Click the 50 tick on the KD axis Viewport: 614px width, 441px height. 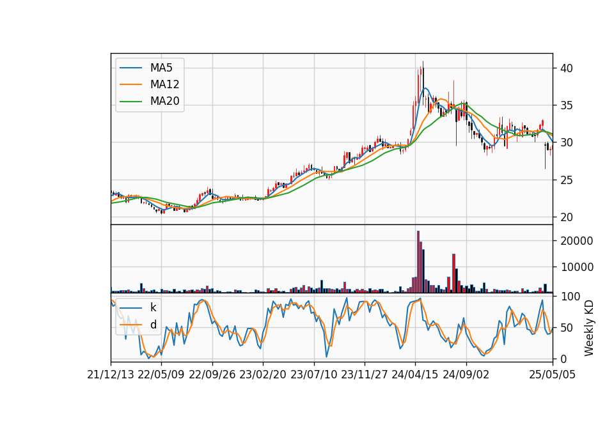[567, 327]
